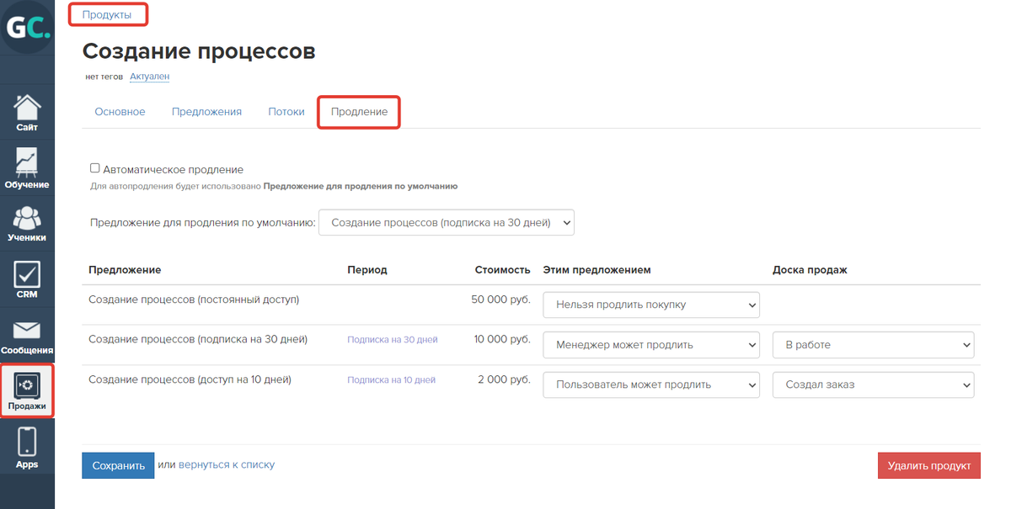Open the CRM checkmark icon
The height and width of the screenshot is (509, 1011).
click(27, 274)
